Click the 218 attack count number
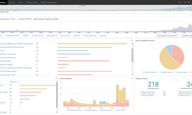This screenshot has width=192, height=115. (153, 85)
